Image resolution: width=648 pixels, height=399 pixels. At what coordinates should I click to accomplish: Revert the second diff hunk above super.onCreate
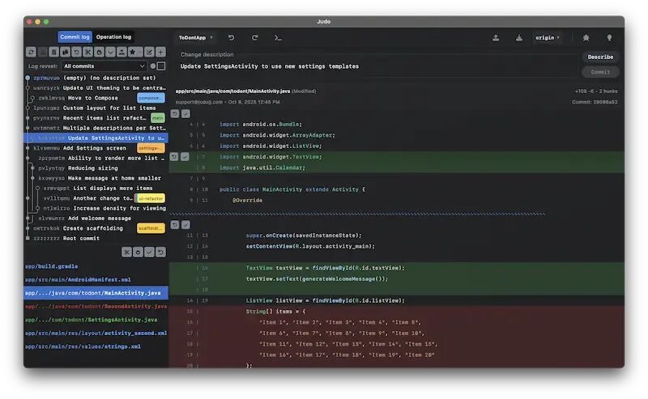coord(175,225)
